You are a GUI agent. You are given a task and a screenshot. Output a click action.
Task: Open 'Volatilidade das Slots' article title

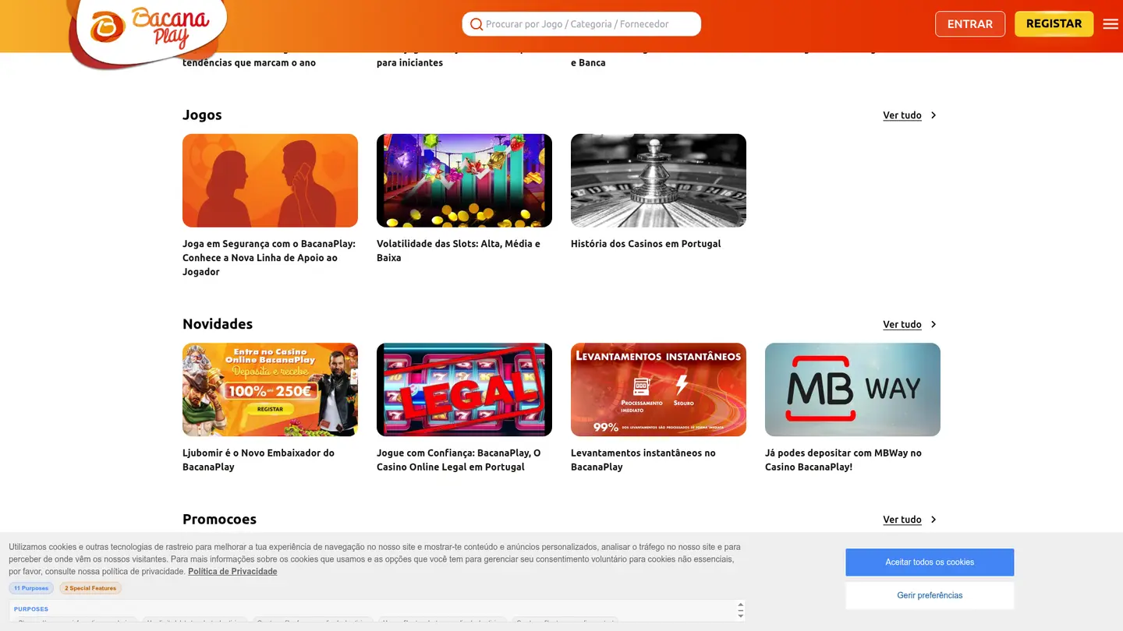[459, 251]
